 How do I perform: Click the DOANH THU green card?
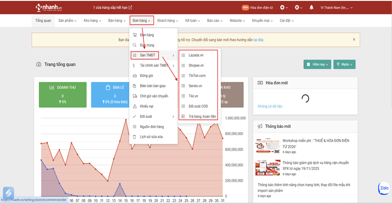coord(62,95)
